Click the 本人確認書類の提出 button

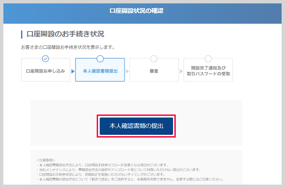(x=136, y=126)
